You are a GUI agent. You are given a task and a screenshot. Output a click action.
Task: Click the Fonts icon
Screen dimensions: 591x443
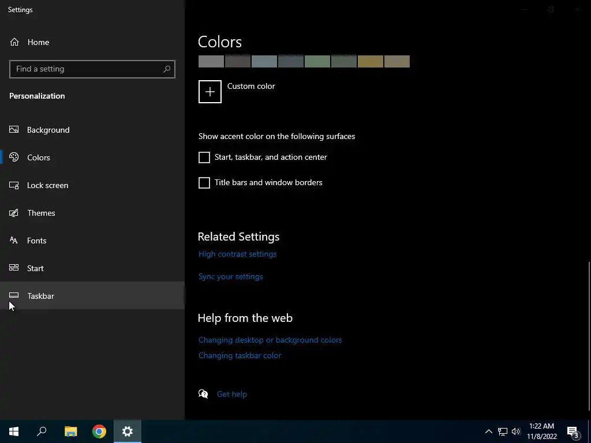click(x=14, y=241)
